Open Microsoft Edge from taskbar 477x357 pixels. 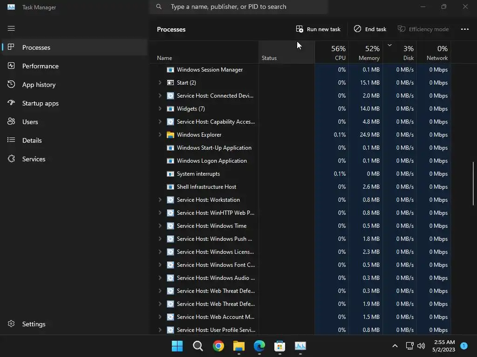pos(259,346)
